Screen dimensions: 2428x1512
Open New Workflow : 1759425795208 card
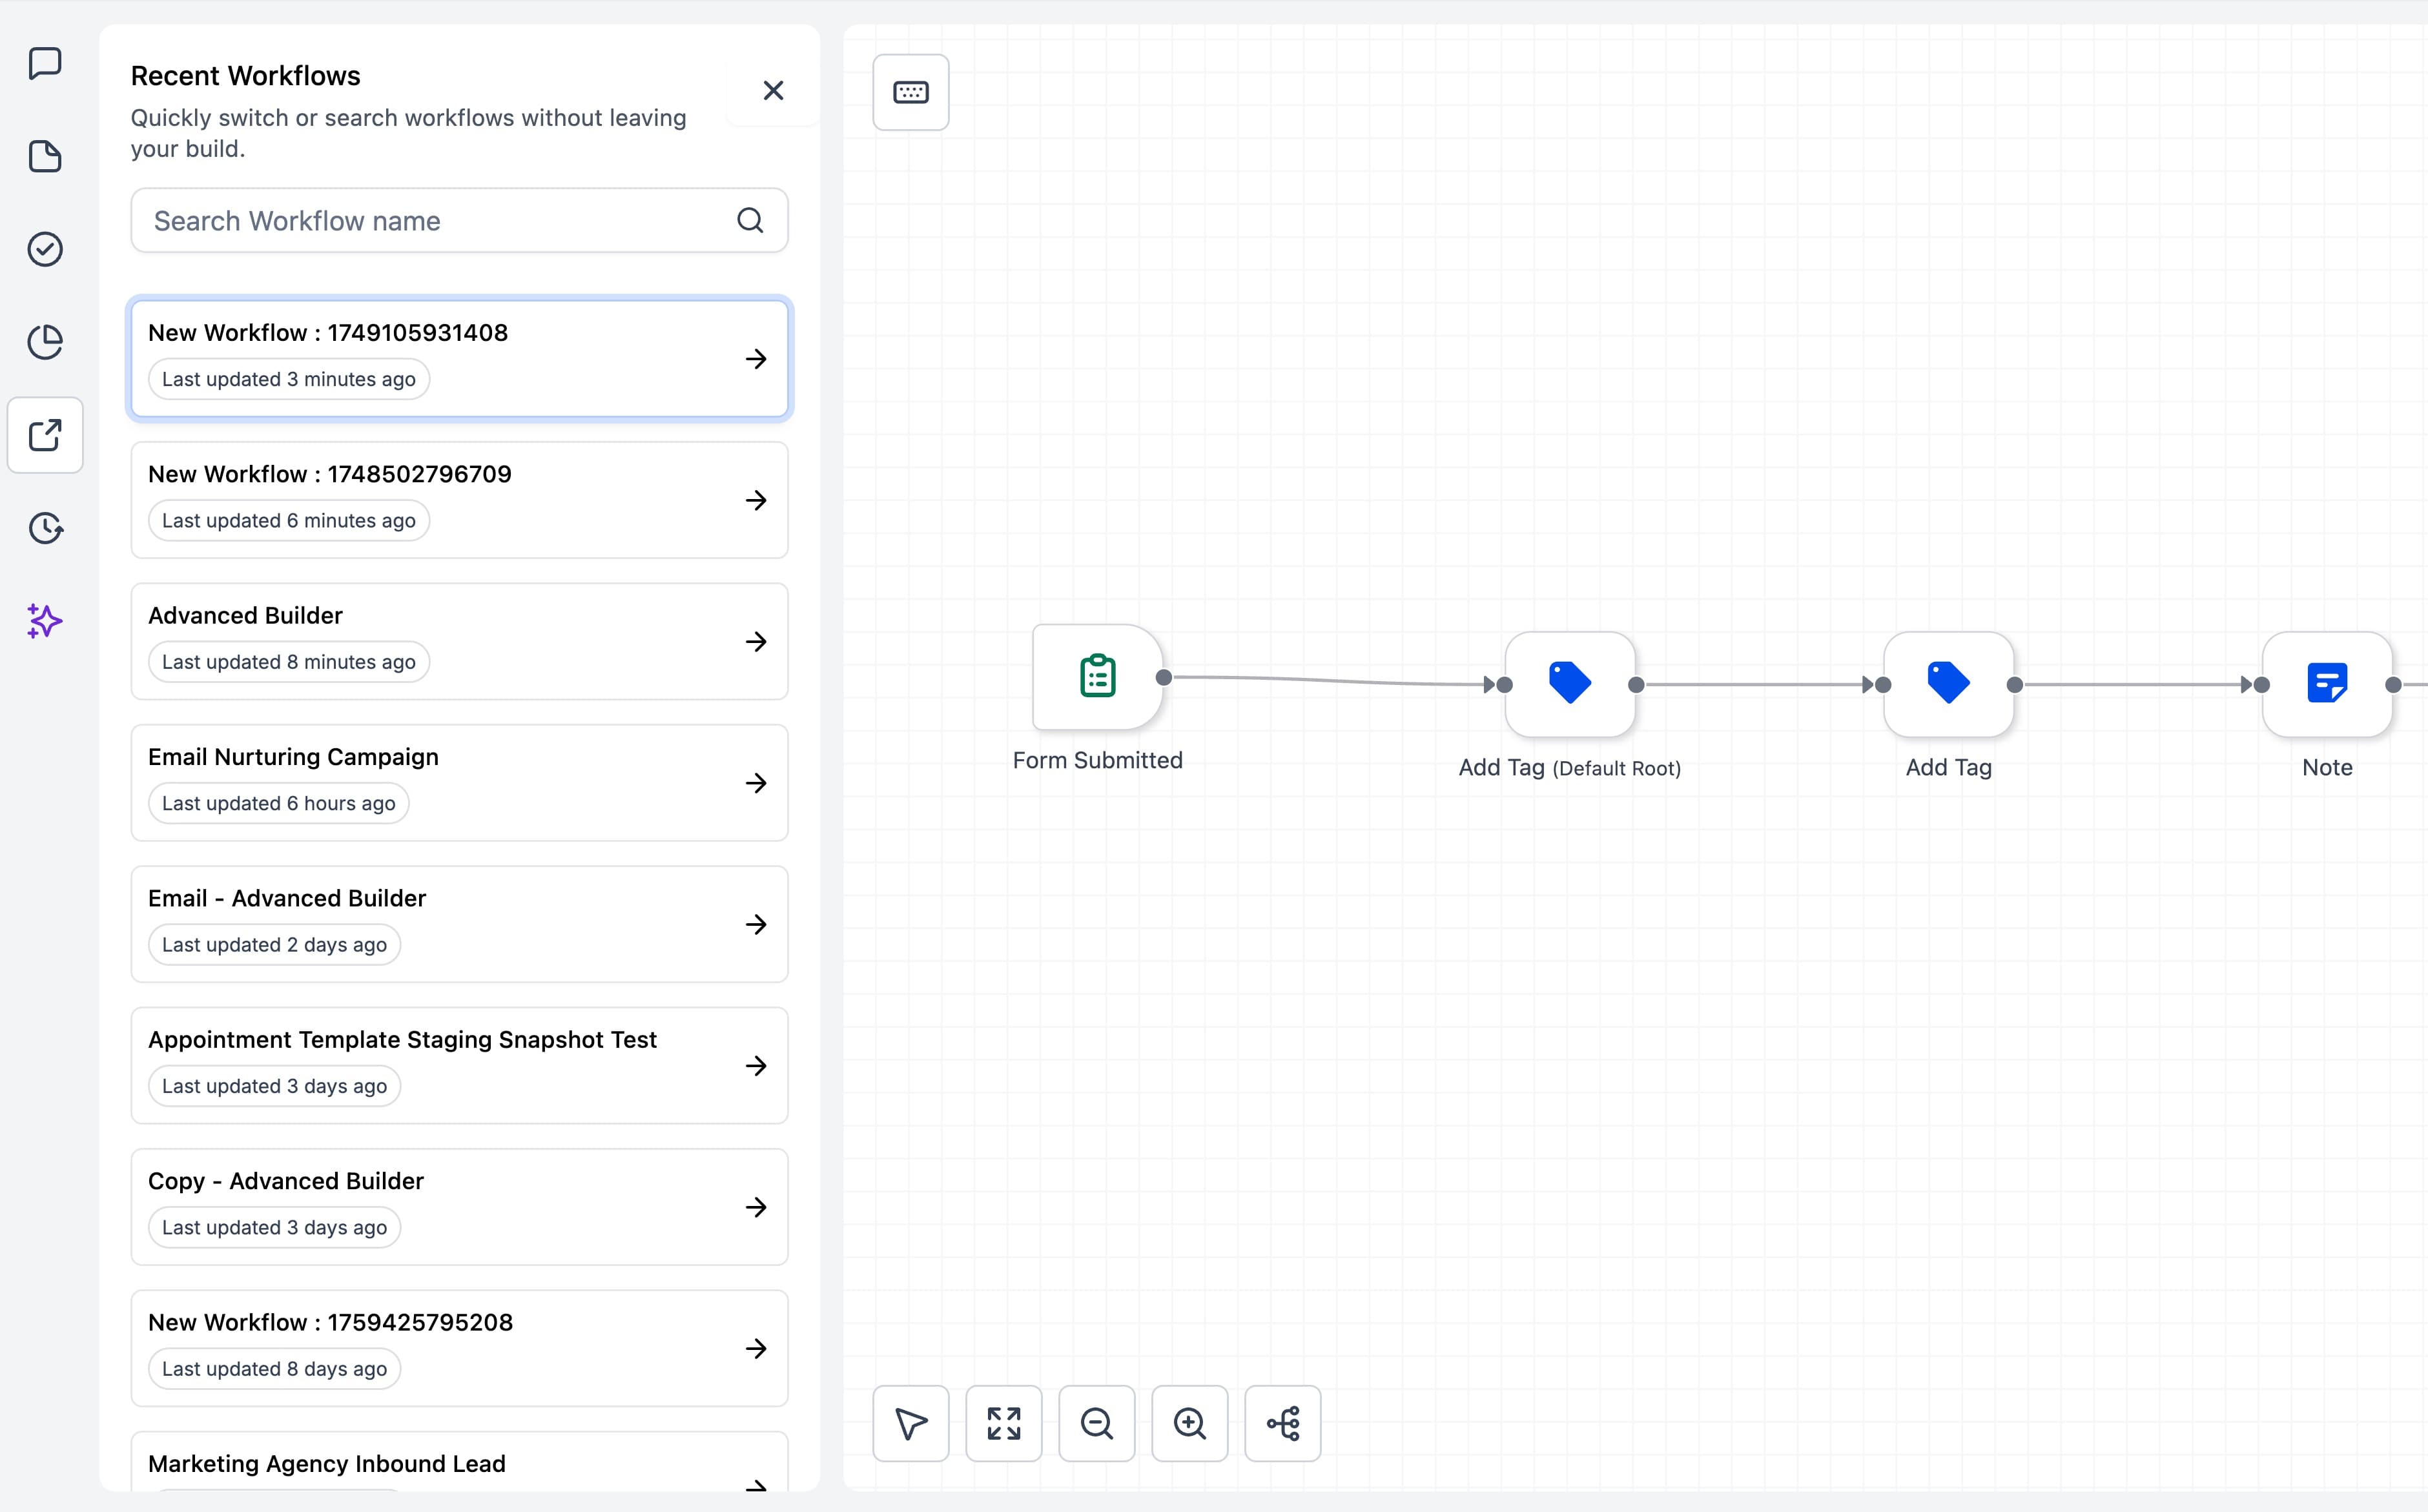tap(459, 1348)
